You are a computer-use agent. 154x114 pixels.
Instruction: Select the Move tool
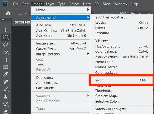click(6, 30)
